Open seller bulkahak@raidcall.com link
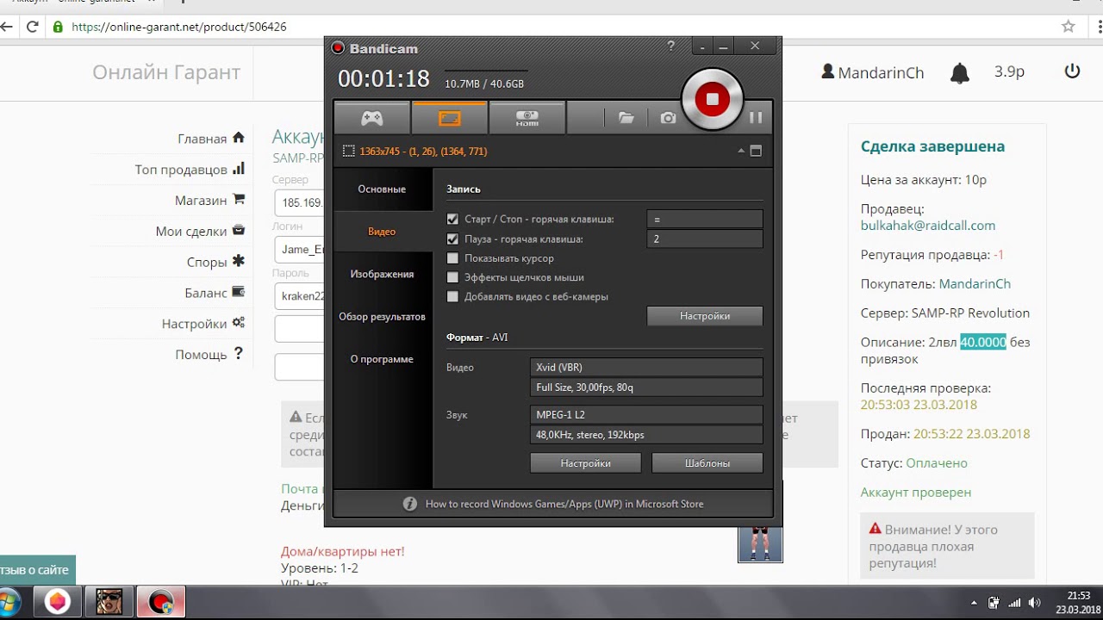 [x=928, y=226]
